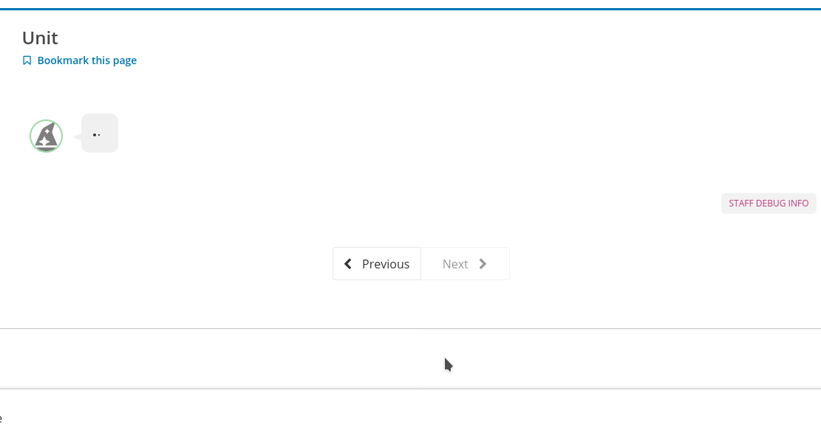Click the wizard hat avatar icon
This screenshot has height=424, width=821.
pos(47,136)
